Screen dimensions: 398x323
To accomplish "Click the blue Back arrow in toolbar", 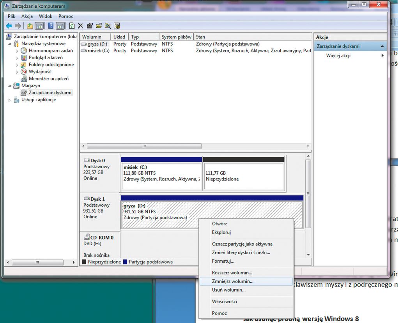I will [9, 26].
